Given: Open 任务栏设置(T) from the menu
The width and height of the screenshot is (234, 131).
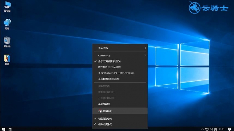Looking at the screenshot, I should [120, 125].
